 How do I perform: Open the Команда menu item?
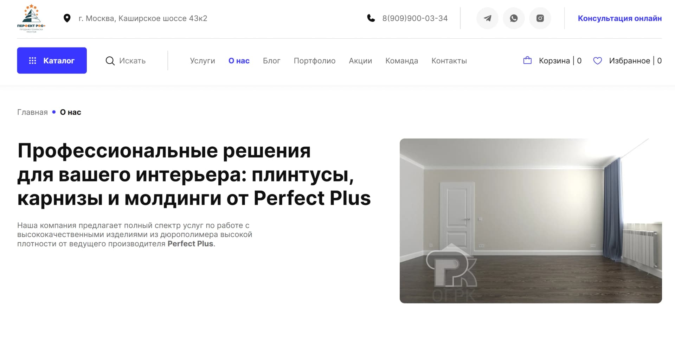pyautogui.click(x=402, y=61)
